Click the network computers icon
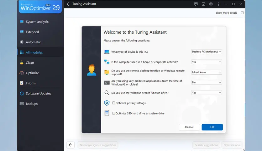Viewport: 262px width, 151px height. (x=107, y=62)
